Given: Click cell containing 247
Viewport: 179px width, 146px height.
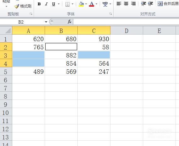Looking at the screenshot, I should pyautogui.click(x=94, y=71).
